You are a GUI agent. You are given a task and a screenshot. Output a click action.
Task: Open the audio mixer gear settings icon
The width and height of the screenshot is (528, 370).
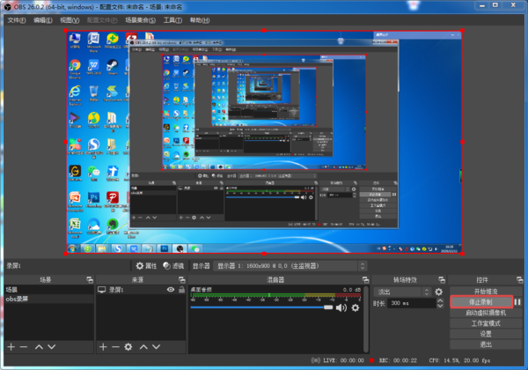coord(356,307)
